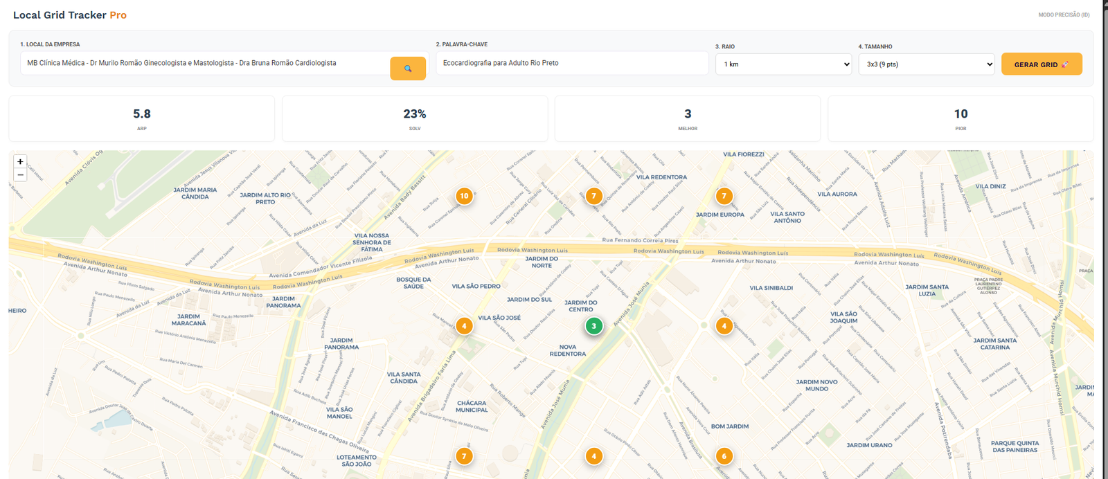Click the Gerar Grid button

[1042, 64]
